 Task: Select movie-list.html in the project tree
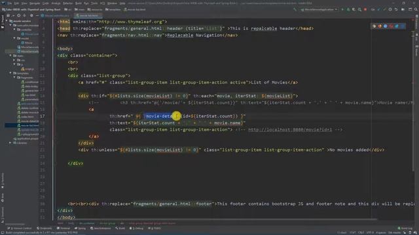(27, 125)
